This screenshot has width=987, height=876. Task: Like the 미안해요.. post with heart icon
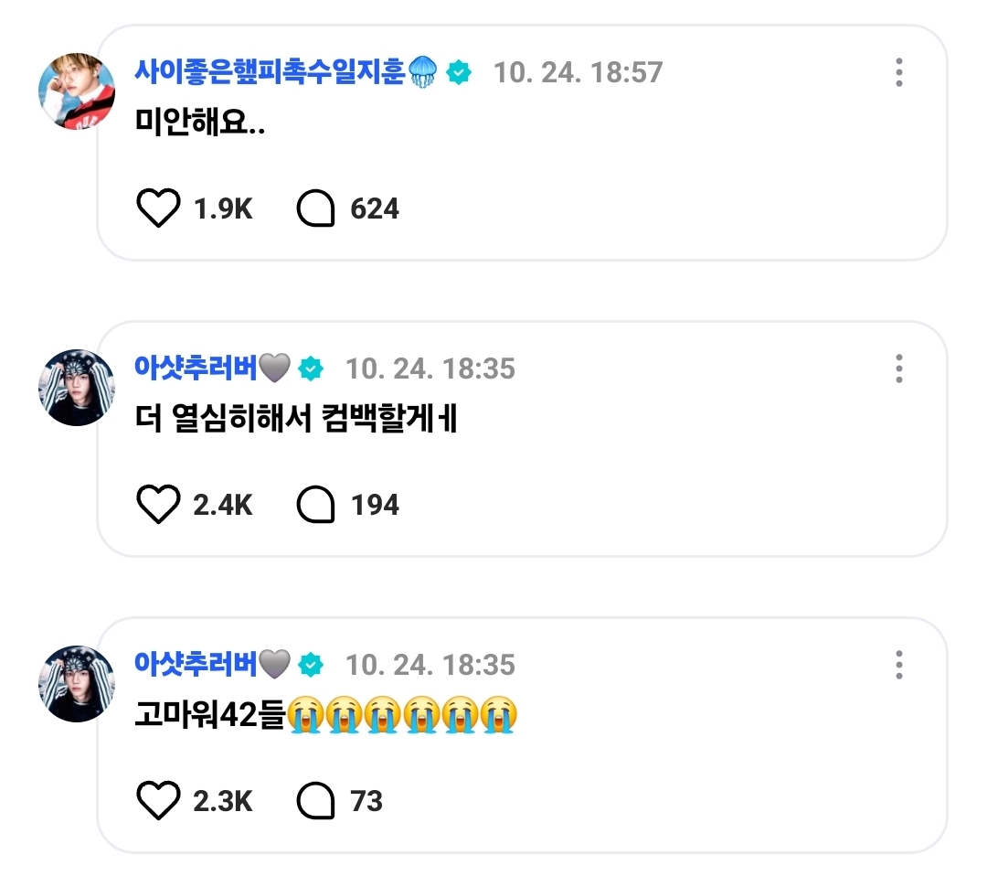158,208
